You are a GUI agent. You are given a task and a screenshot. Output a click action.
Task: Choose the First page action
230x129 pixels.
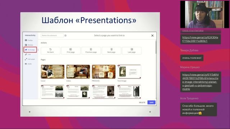point(71,51)
